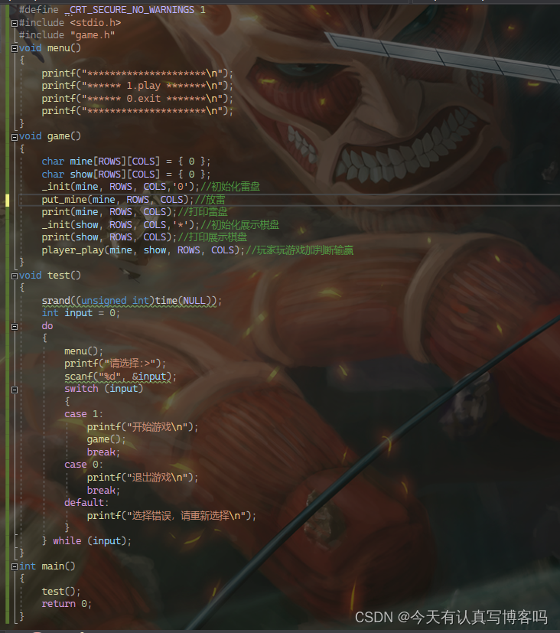Click the printf("退出游戏\n") line

[x=142, y=478]
